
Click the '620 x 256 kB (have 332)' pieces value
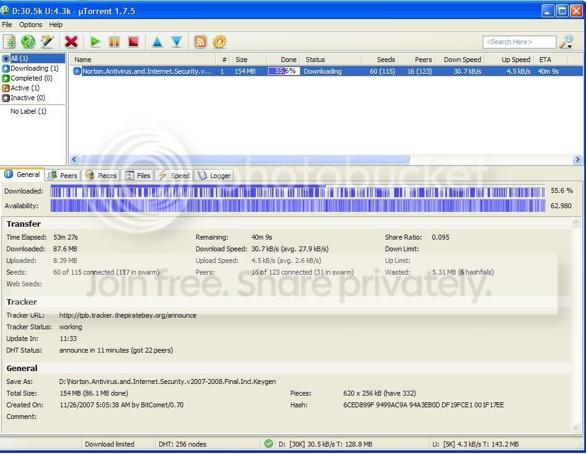pyautogui.click(x=379, y=393)
